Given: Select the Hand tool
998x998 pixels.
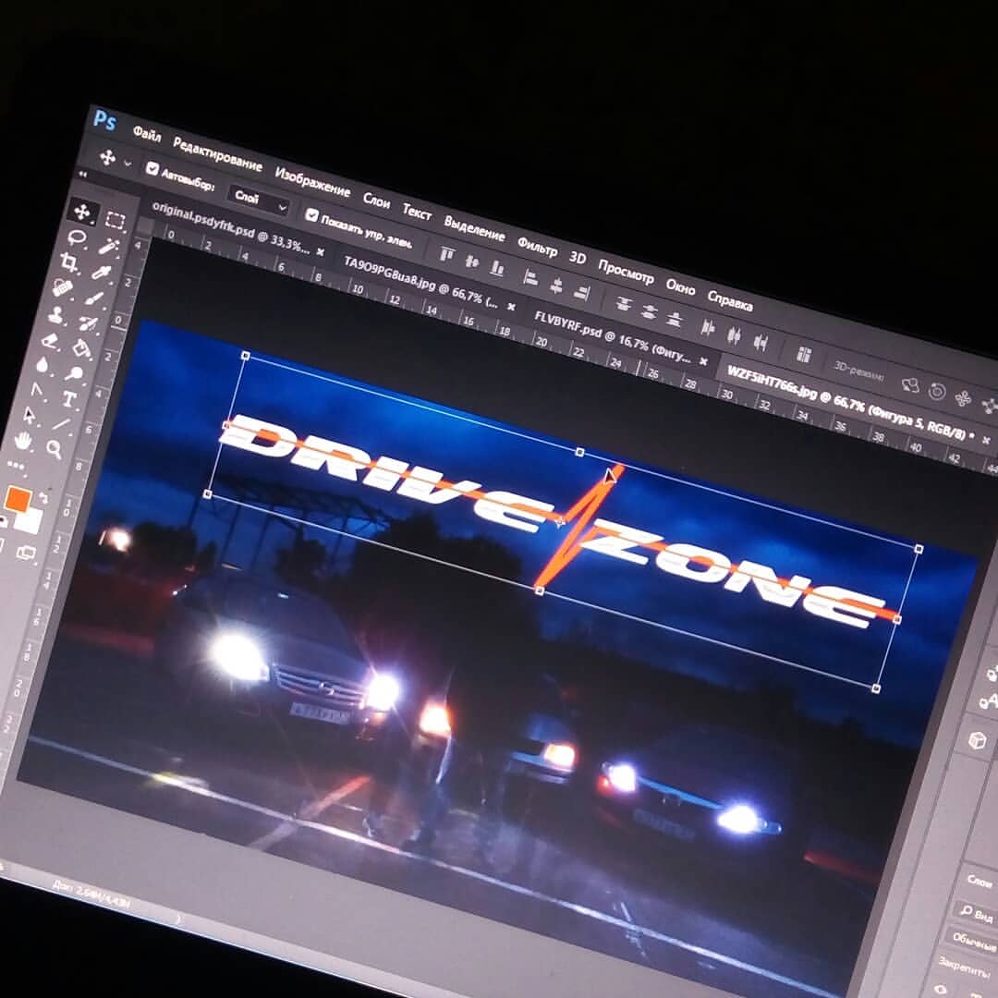Looking at the screenshot, I should point(23,441).
